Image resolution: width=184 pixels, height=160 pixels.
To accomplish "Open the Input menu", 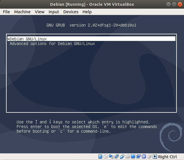I will [x=54, y=12].
